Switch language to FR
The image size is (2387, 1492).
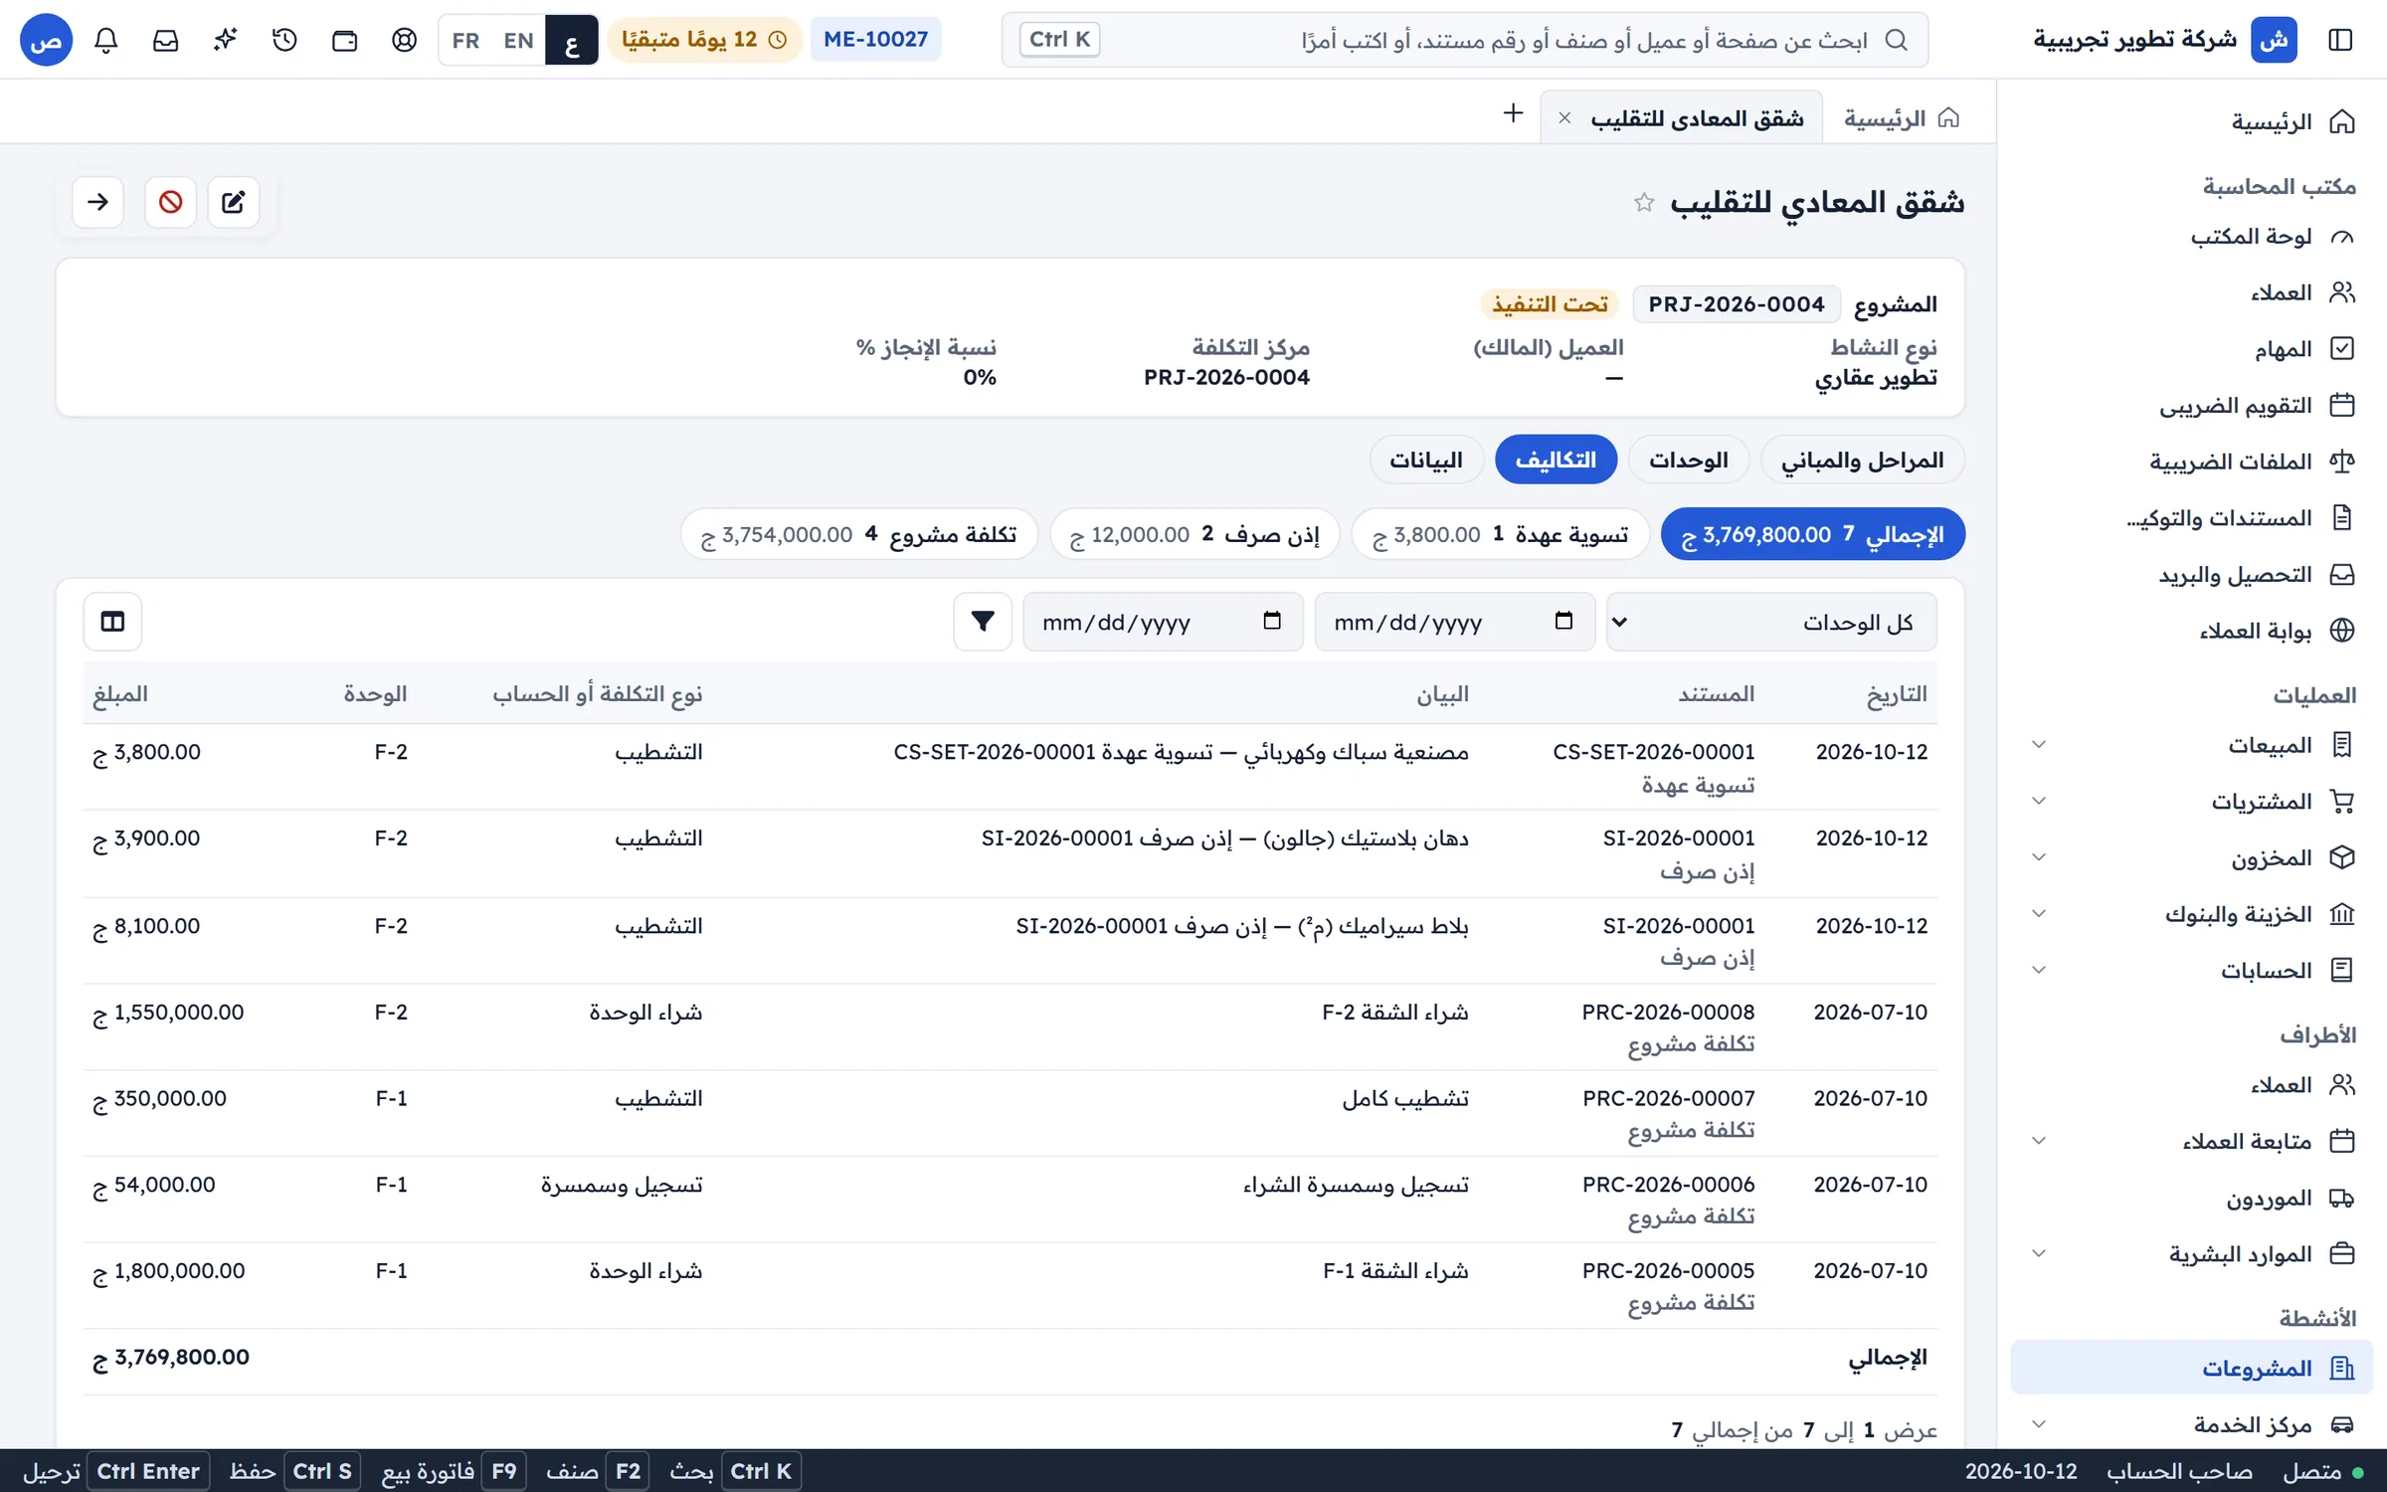[465, 40]
